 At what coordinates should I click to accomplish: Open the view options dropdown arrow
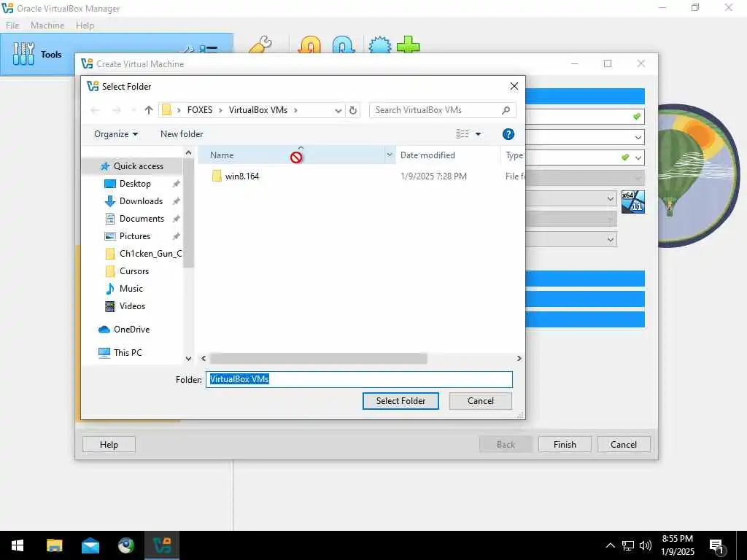coord(478,134)
